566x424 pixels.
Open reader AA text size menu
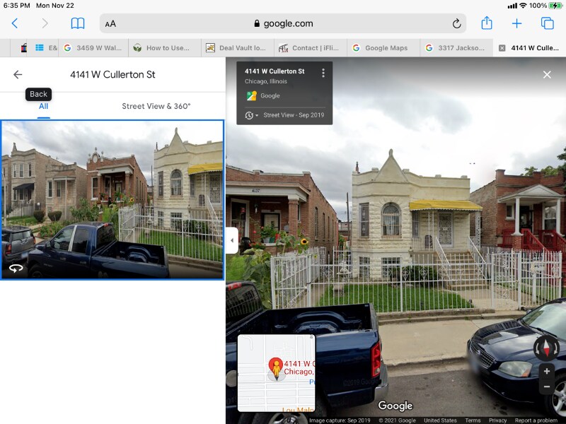coord(110,24)
